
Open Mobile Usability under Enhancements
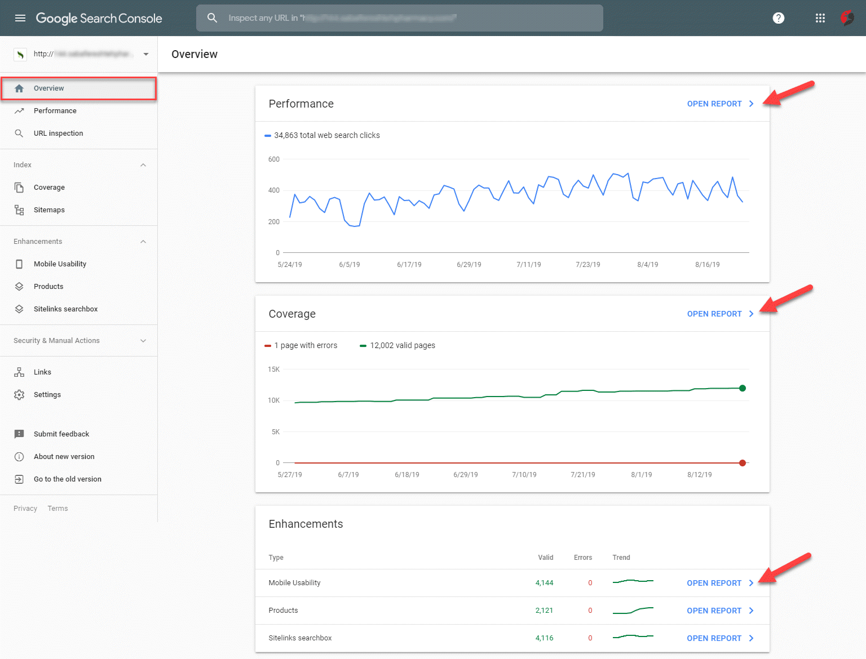(x=60, y=264)
